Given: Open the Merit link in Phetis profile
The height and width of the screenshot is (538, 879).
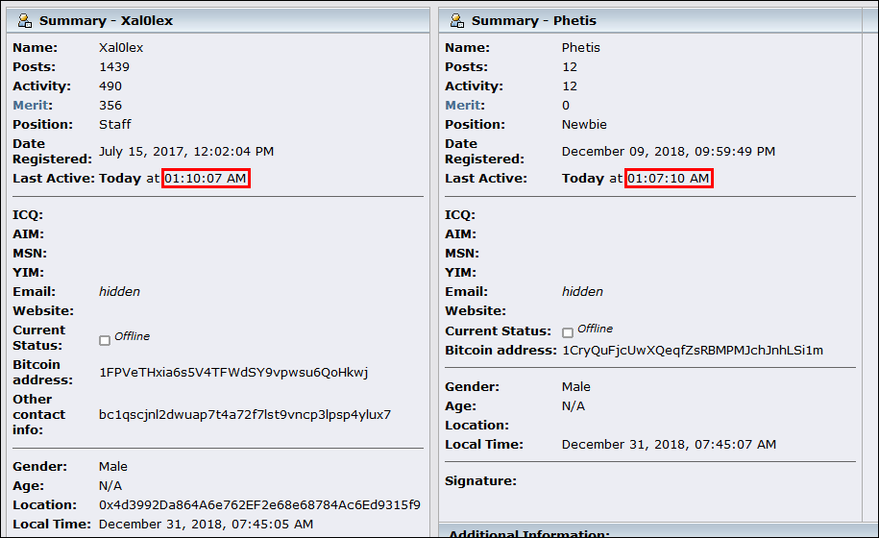Looking at the screenshot, I should (462, 106).
